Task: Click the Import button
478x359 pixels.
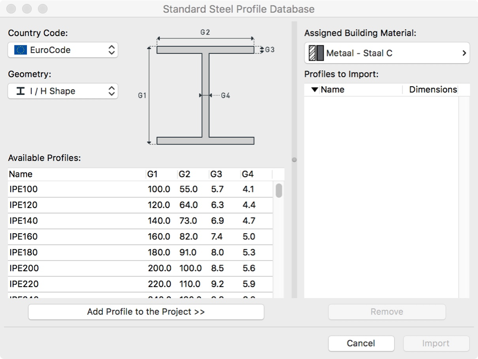Action: point(436,344)
